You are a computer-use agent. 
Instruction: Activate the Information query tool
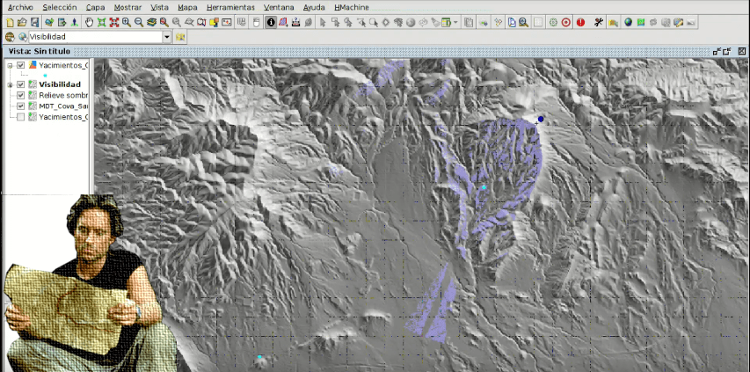(x=271, y=22)
